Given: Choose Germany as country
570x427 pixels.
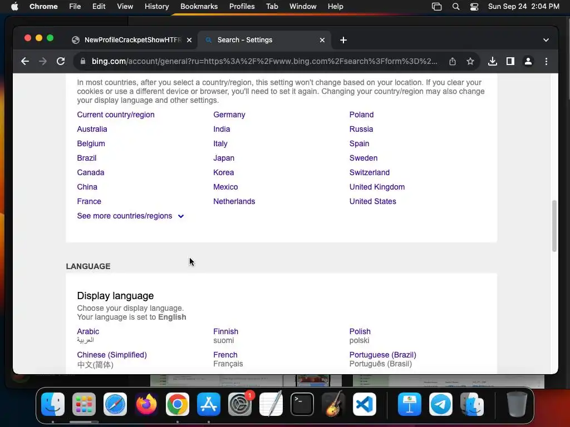Looking at the screenshot, I should [x=229, y=115].
